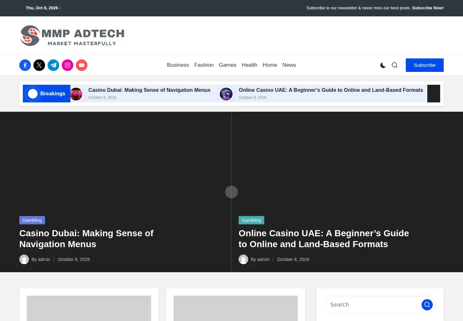This screenshot has height=321, width=463.
Task: Click admin author under Online Casino UAE article
Action: tap(263, 259)
